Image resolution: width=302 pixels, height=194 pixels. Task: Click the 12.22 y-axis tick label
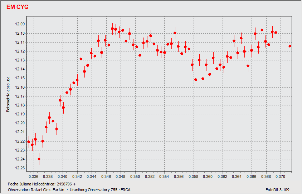pyautogui.click(x=20, y=141)
